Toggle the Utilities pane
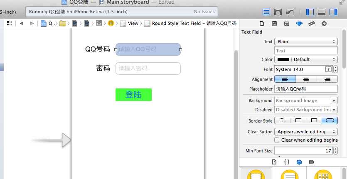 click(x=333, y=12)
